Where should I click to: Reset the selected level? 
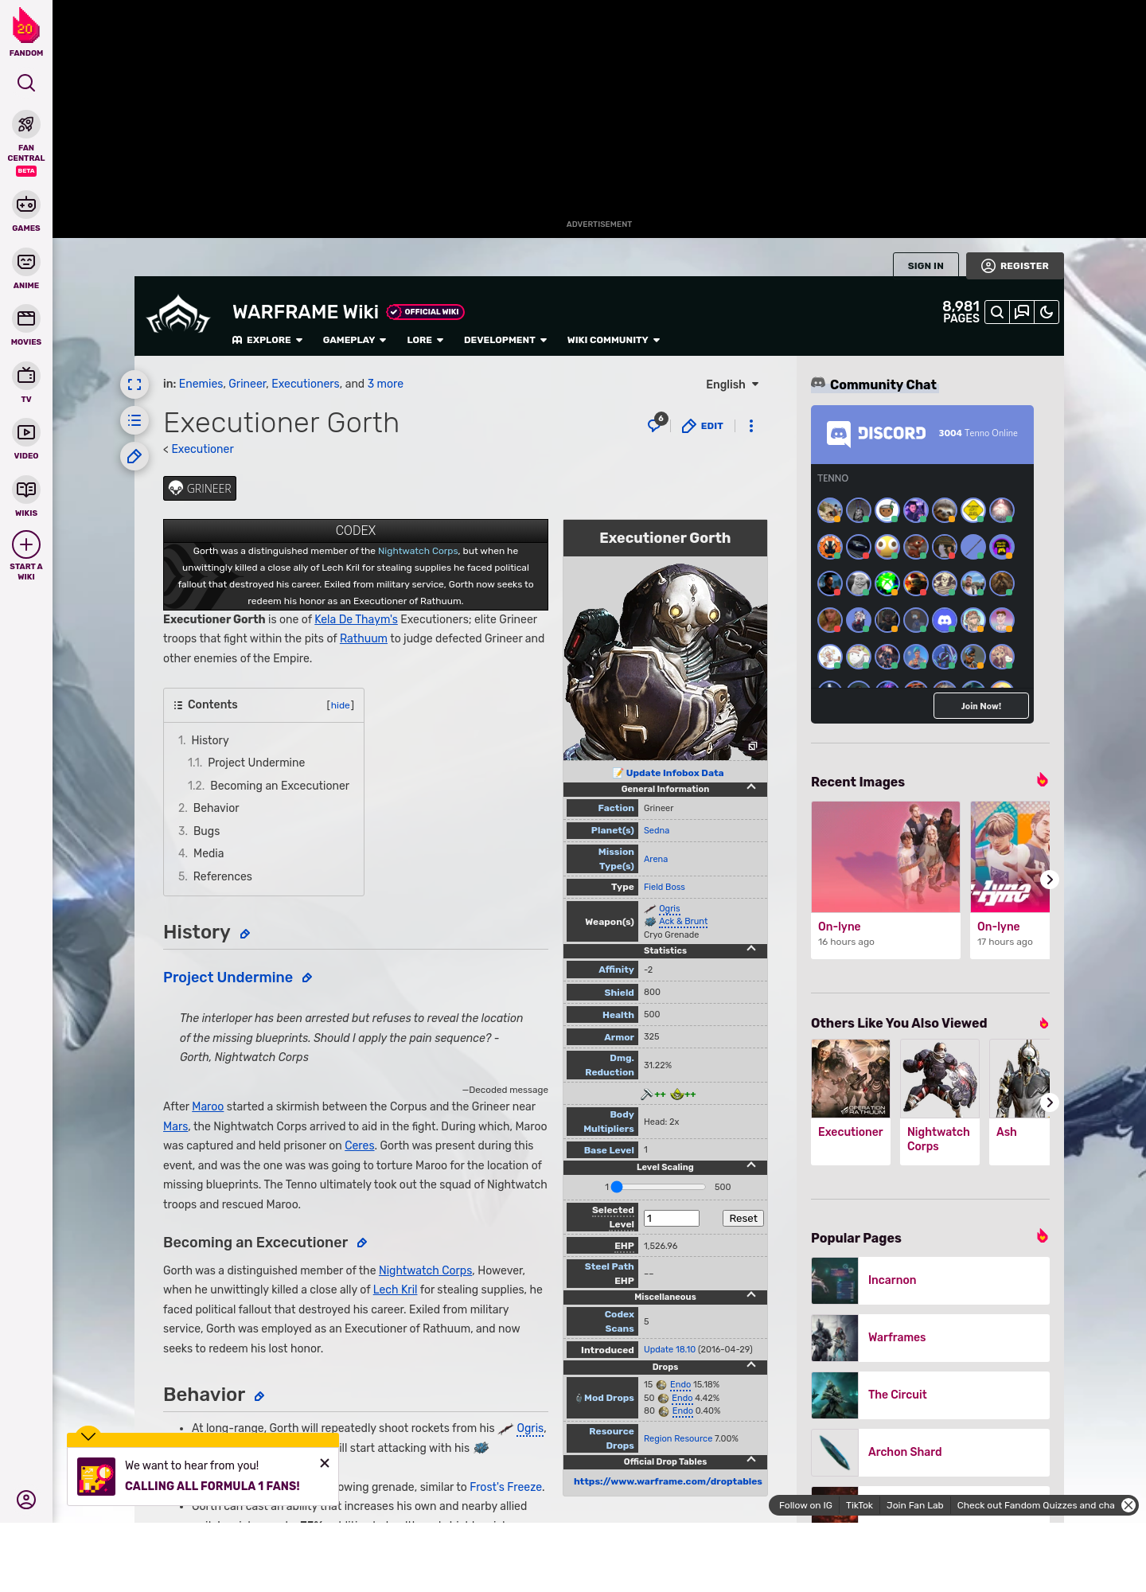[743, 1219]
